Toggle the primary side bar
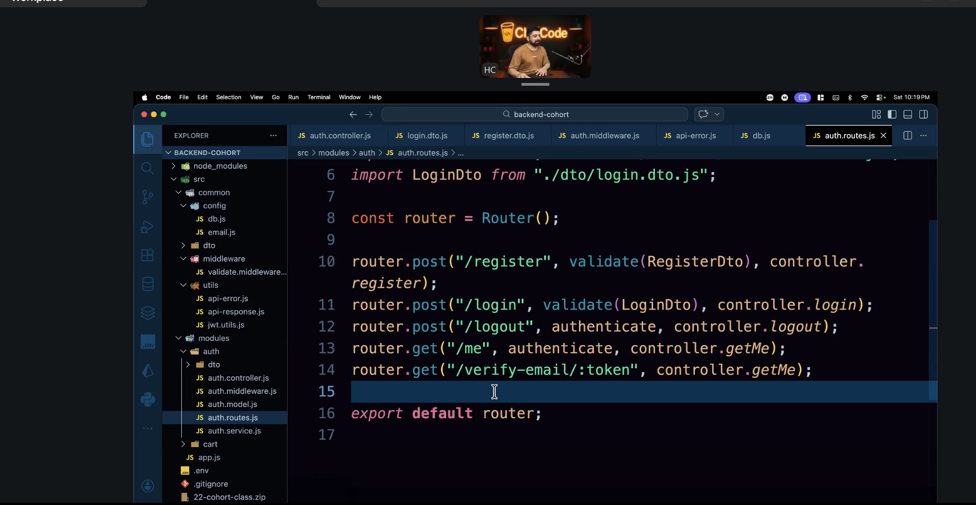This screenshot has width=976, height=505. coord(892,114)
